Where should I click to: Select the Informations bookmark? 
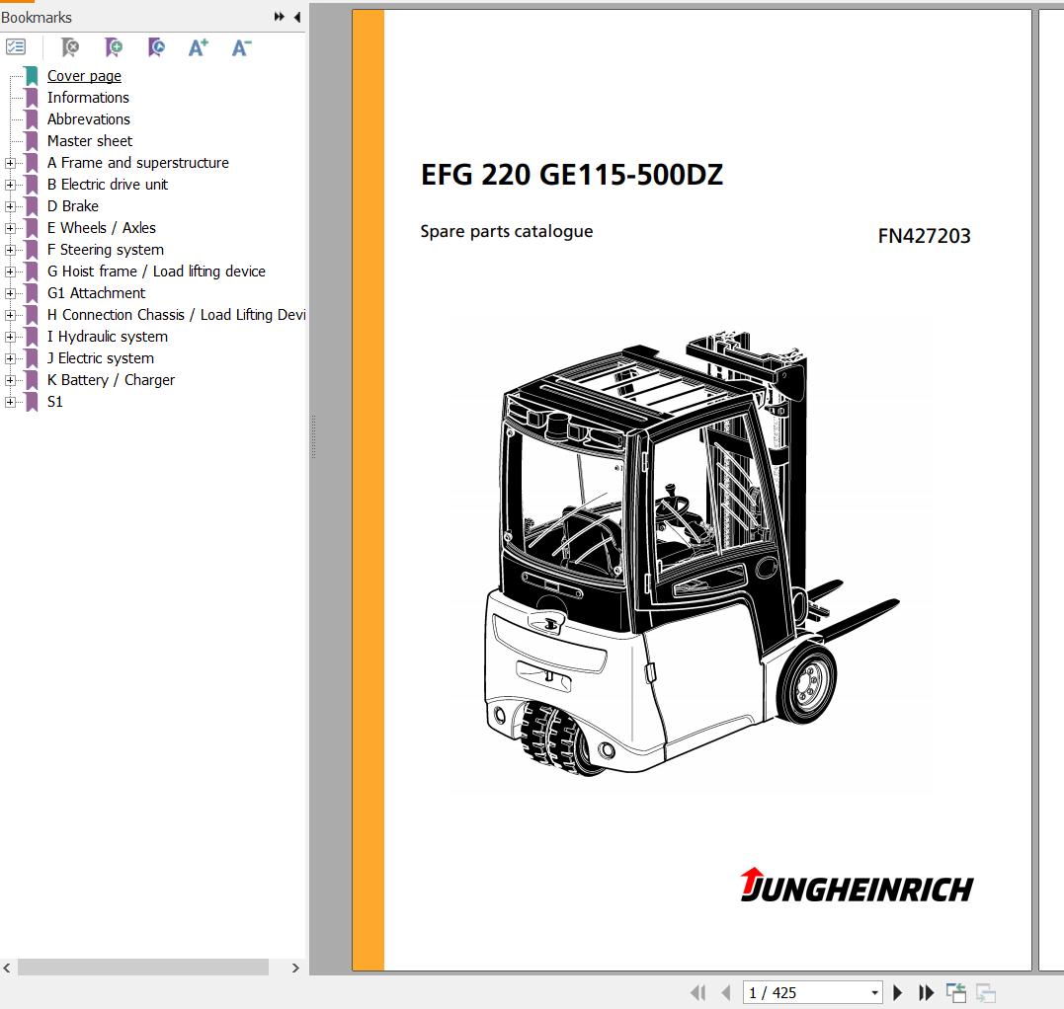pyautogui.click(x=88, y=97)
